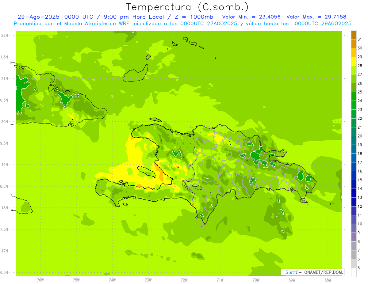368x284 pixels.
Task: Click the legend value "15"
Action: point(360,180)
